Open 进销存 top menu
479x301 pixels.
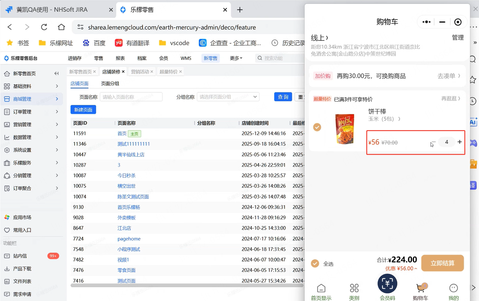pyautogui.click(x=75, y=58)
